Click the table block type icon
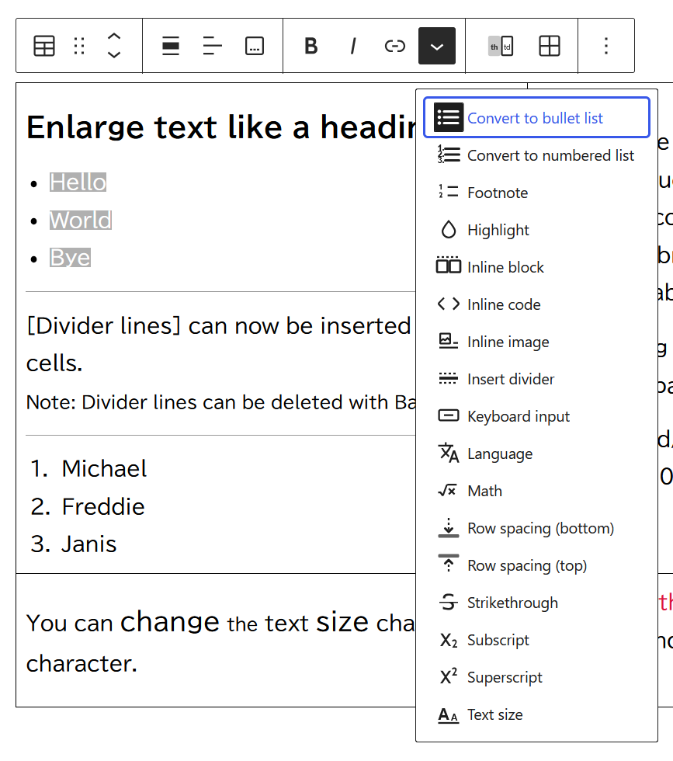Screen dimensions: 673x761 (x=44, y=46)
